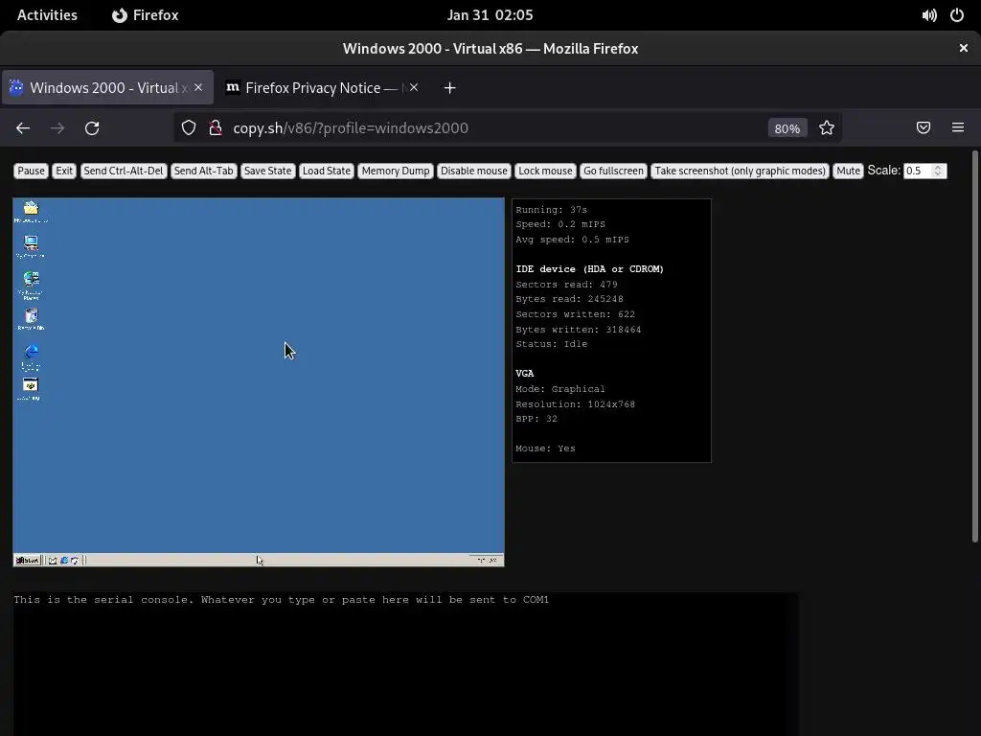Click the 80% zoom level indicator
This screenshot has width=981, height=736.
pyautogui.click(x=787, y=128)
